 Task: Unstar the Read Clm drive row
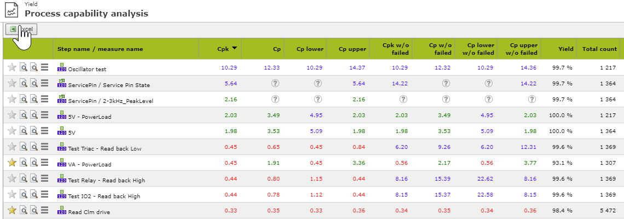(x=12, y=210)
